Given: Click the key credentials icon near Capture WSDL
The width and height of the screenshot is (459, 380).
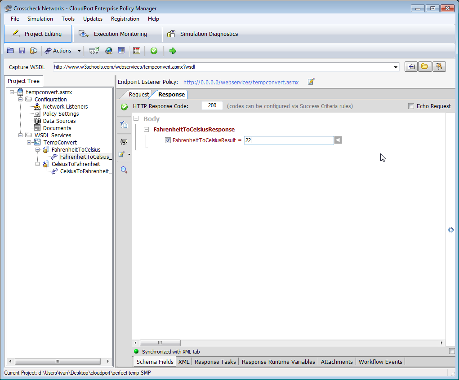Looking at the screenshot, I should pos(439,66).
